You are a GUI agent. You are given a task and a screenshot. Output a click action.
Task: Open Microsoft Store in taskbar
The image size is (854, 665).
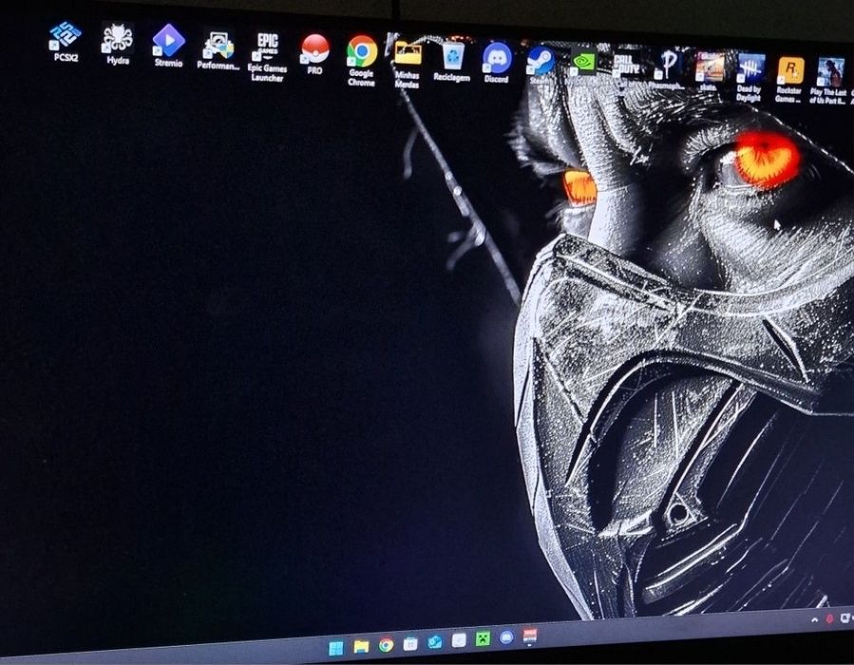coord(410,644)
